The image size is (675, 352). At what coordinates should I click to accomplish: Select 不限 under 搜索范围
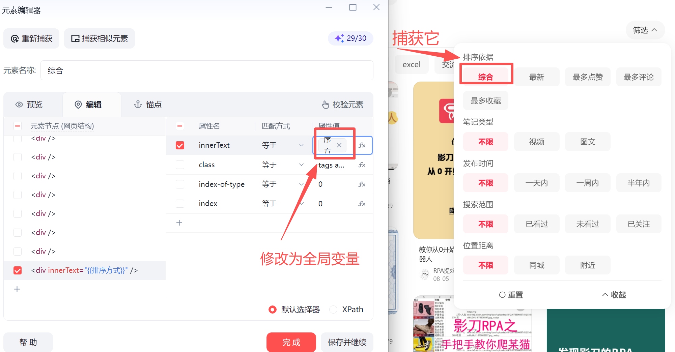pos(486,224)
